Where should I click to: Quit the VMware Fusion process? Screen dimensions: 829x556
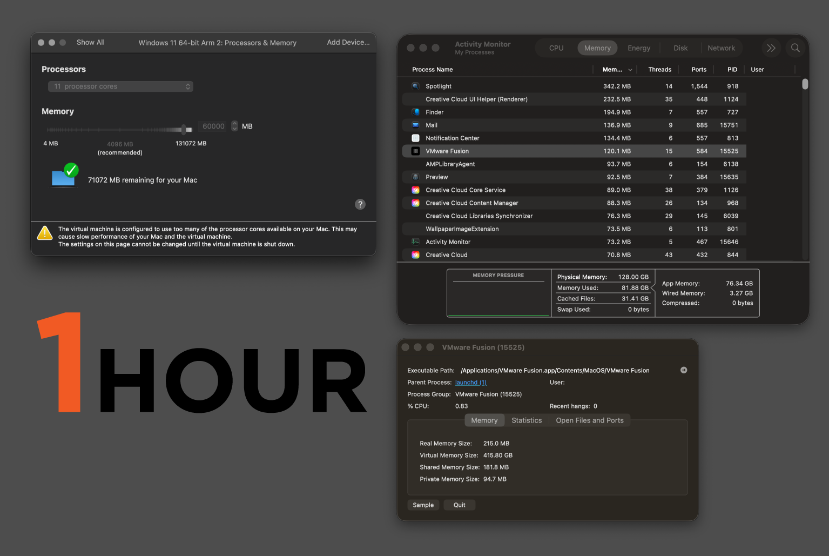click(460, 505)
